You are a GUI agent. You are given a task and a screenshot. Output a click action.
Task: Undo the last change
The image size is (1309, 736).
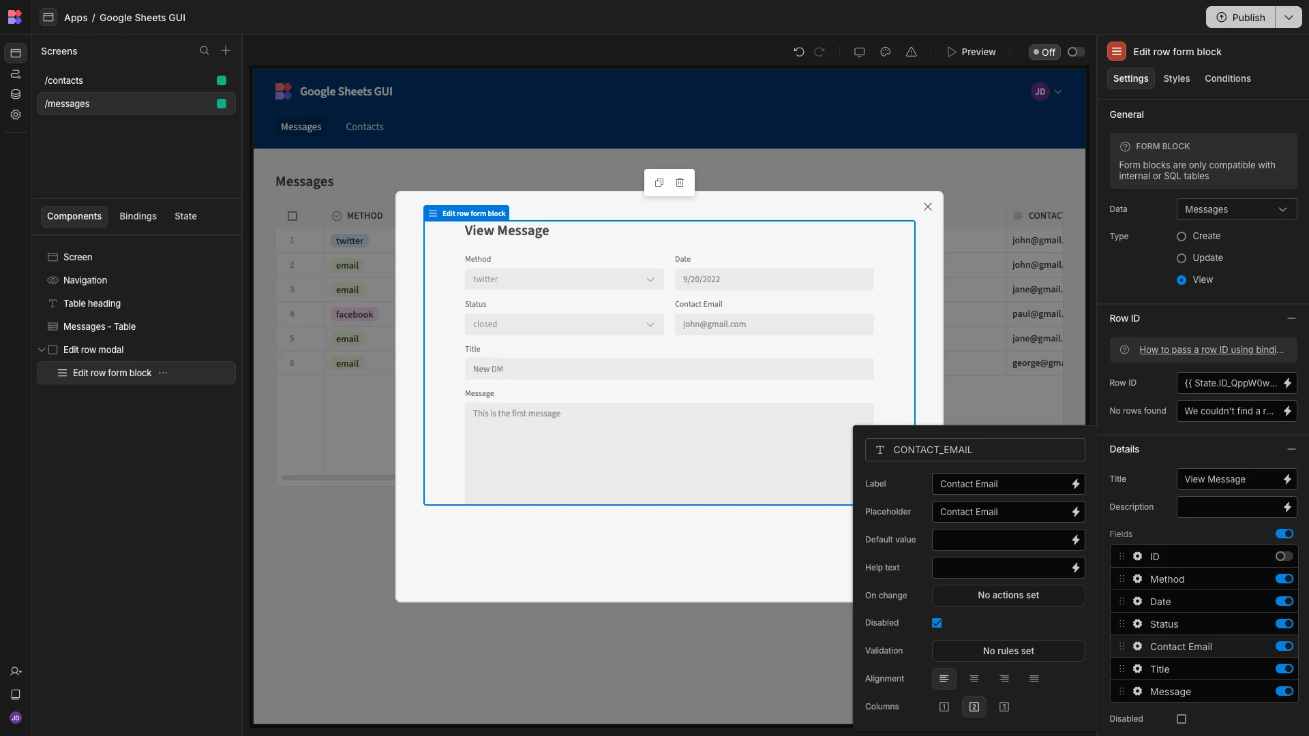(x=799, y=52)
